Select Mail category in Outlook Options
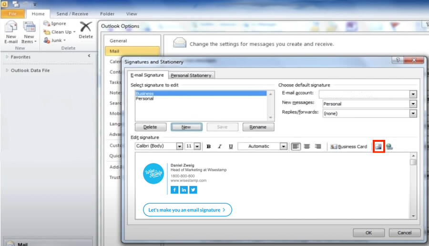 point(133,51)
